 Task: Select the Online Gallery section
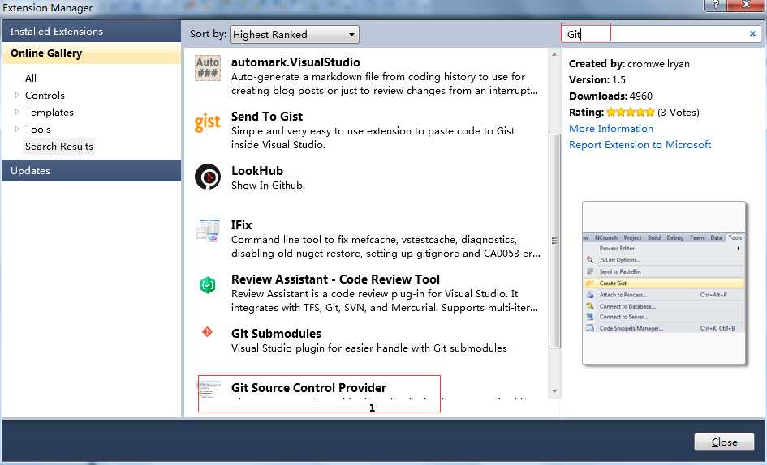tap(92, 53)
